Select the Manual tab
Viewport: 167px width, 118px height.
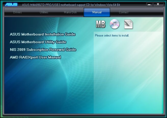97,12
